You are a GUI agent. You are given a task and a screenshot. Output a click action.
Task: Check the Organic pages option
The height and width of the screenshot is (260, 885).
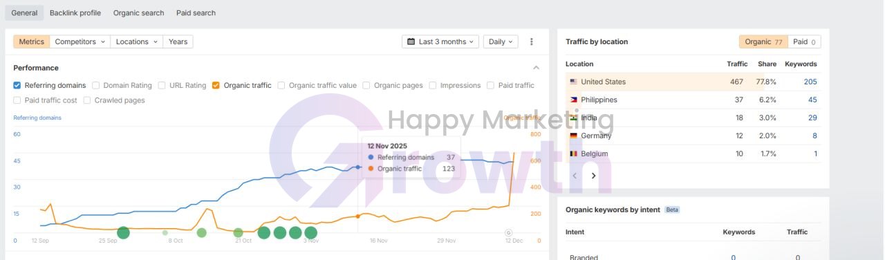coord(366,85)
